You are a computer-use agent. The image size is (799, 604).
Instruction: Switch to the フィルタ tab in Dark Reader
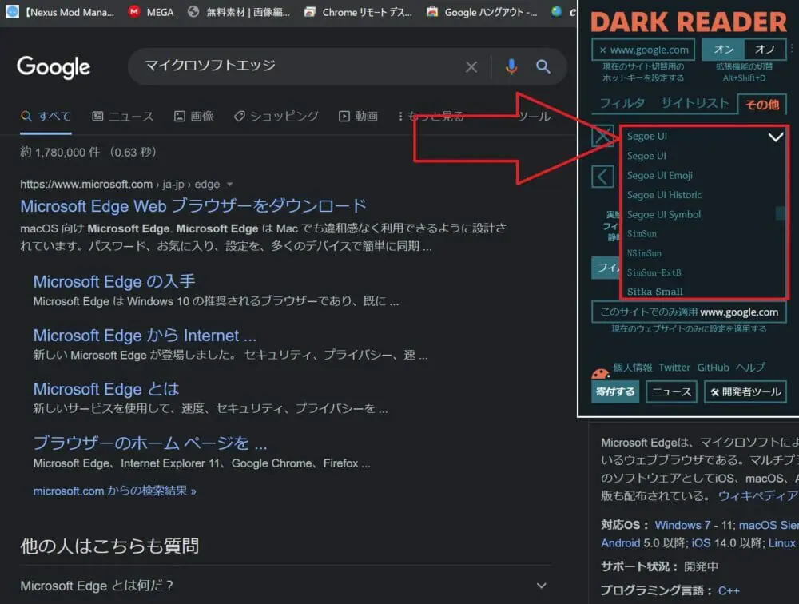tap(622, 103)
